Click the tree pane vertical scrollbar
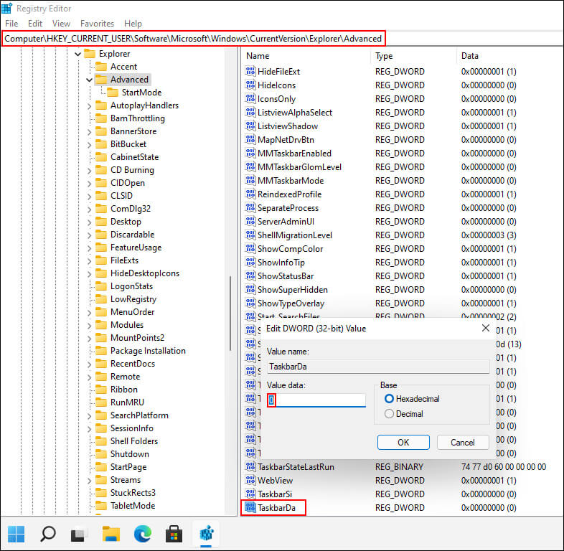This screenshot has width=564, height=551. (x=230, y=313)
